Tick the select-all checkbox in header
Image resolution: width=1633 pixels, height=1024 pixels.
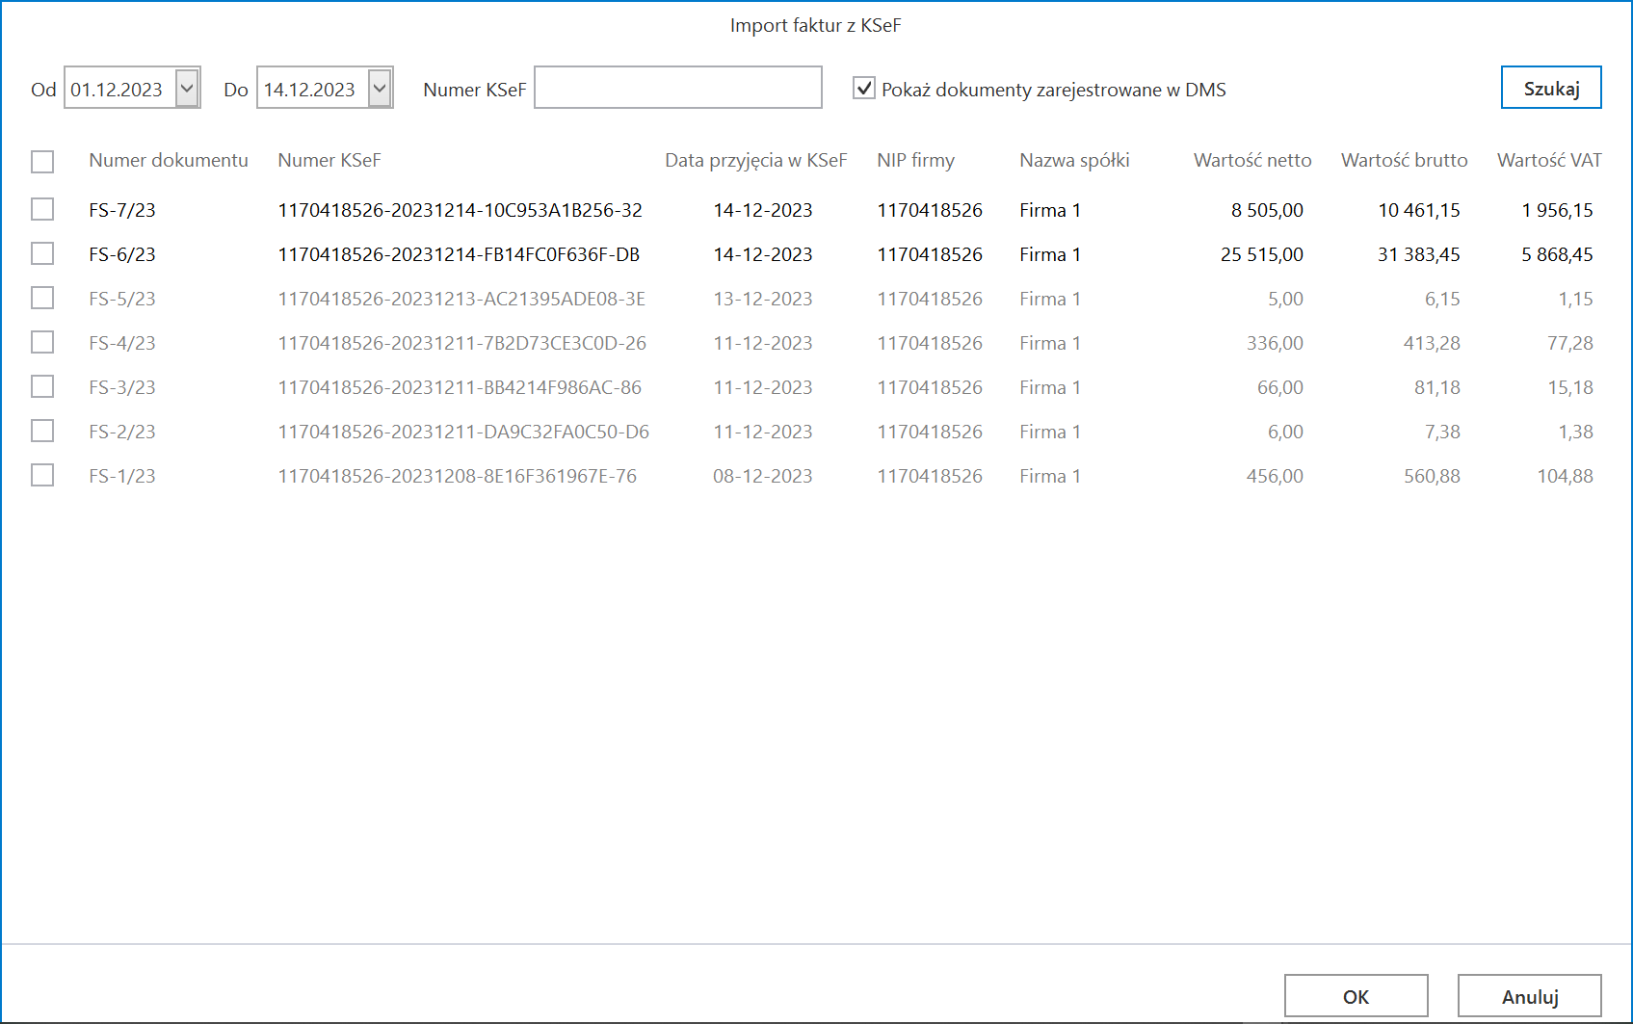pos(42,162)
